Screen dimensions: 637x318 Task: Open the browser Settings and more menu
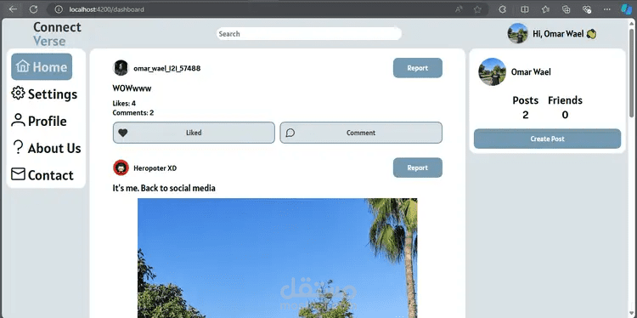point(607,9)
